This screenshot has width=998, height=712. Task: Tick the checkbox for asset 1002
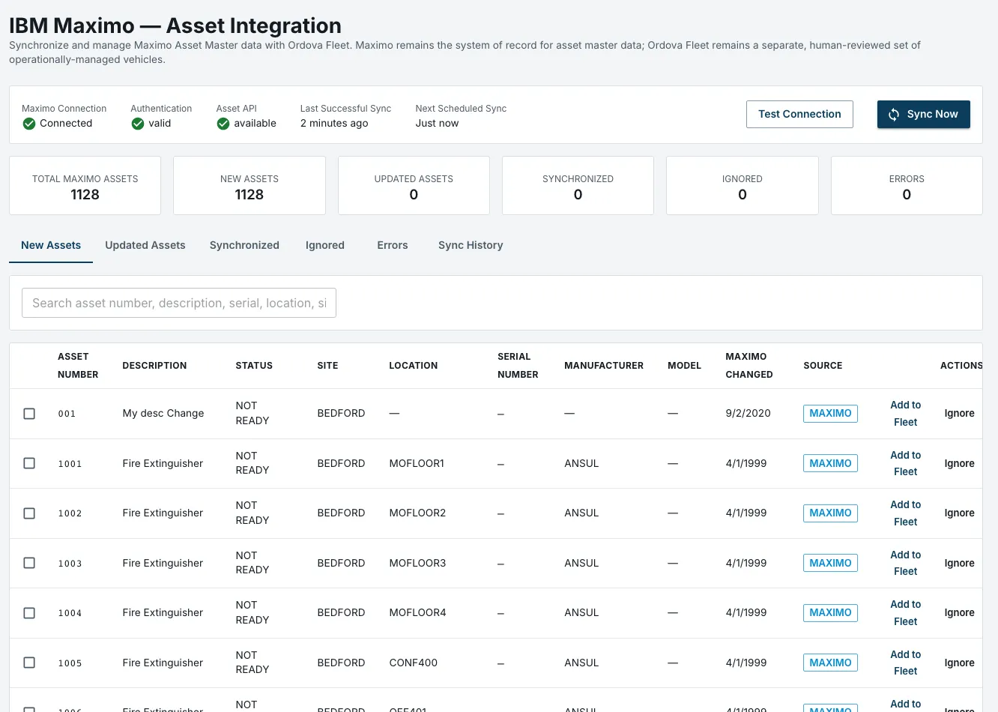coord(29,513)
